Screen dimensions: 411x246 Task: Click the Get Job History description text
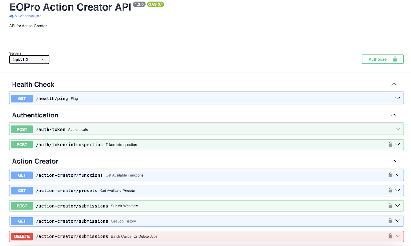pyautogui.click(x=123, y=221)
